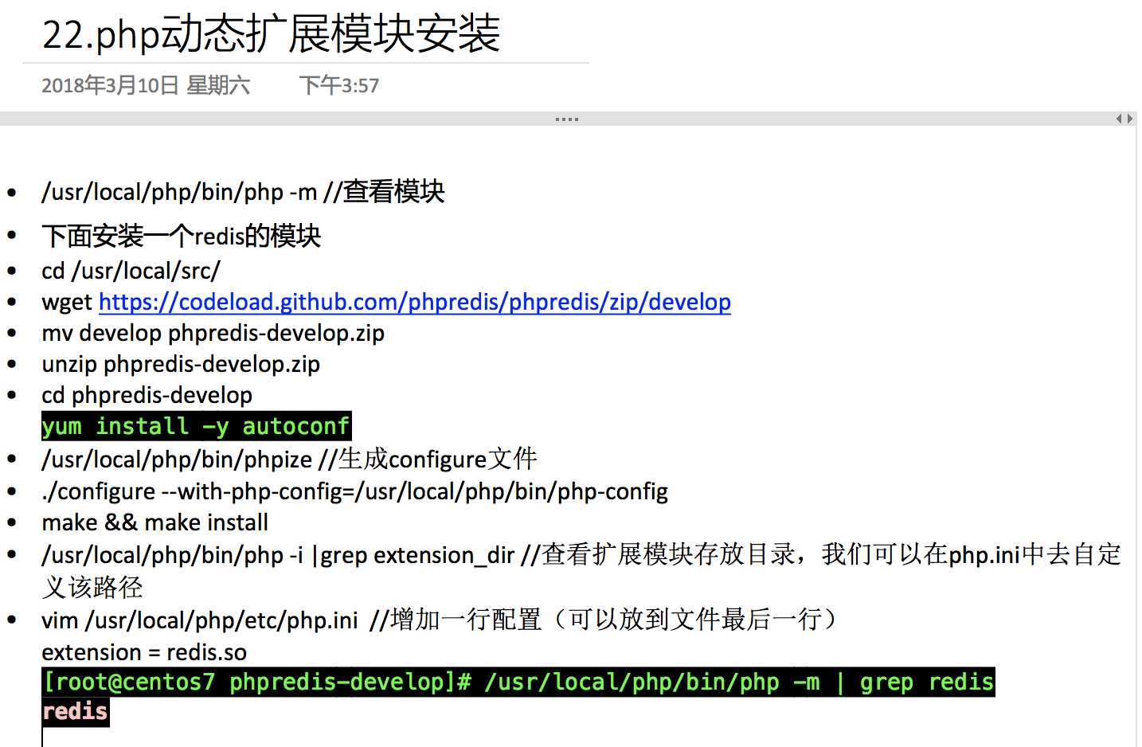Click the note title '22.php动态扩展模块安装'
The image size is (1142, 747).
(x=271, y=34)
